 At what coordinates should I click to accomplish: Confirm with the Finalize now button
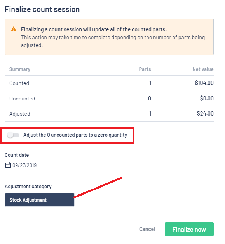tap(189, 229)
